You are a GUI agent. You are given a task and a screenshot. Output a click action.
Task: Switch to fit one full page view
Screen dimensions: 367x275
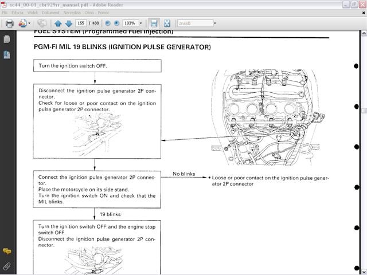pyautogui.click(x=166, y=23)
